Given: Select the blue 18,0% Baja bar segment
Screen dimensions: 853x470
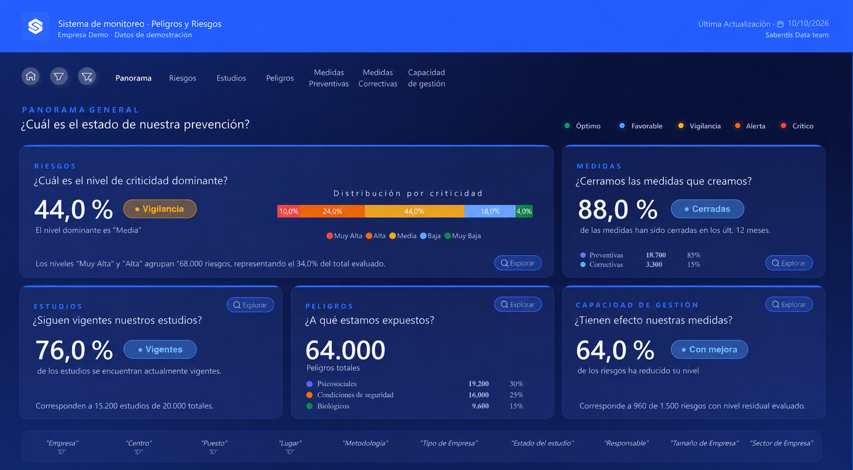Looking at the screenshot, I should click(490, 212).
